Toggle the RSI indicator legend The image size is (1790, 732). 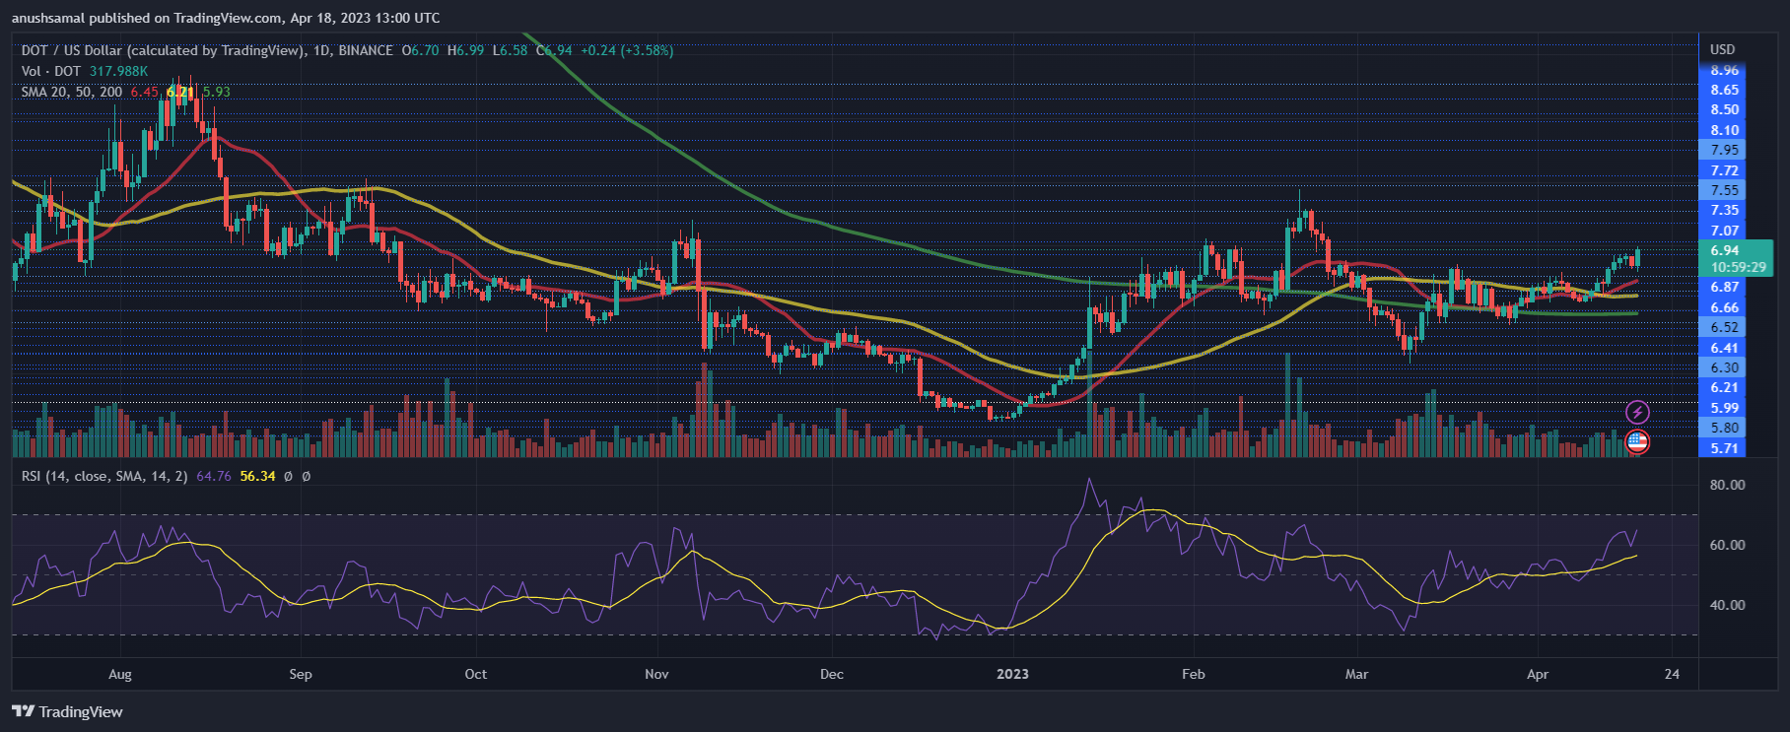pos(104,476)
